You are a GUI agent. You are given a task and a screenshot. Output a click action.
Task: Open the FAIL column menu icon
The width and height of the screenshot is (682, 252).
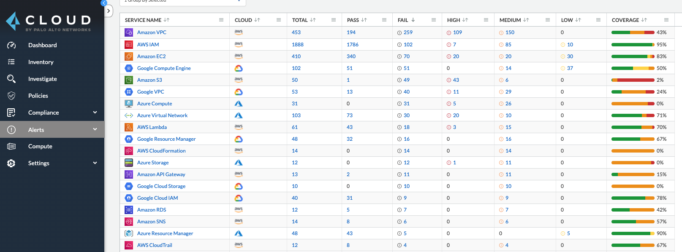tap(434, 20)
